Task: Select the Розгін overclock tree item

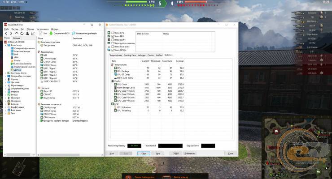Action: coord(16,60)
